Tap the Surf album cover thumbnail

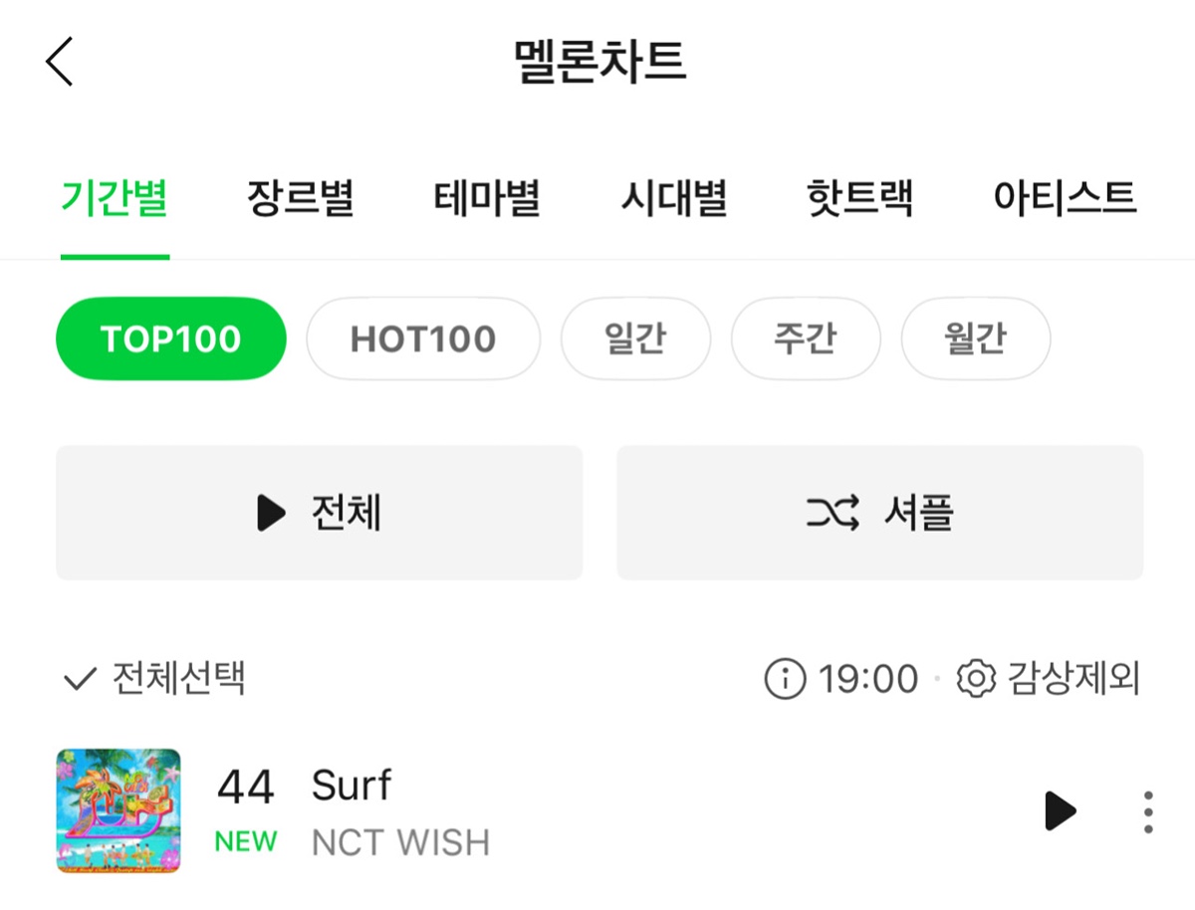tap(119, 810)
